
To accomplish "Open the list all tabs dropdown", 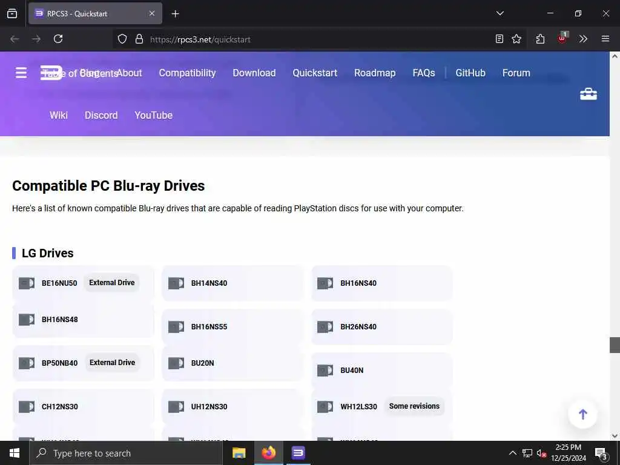I will tap(500, 13).
